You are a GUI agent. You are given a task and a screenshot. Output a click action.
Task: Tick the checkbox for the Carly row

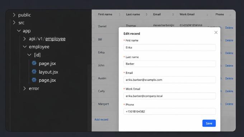(93, 91)
